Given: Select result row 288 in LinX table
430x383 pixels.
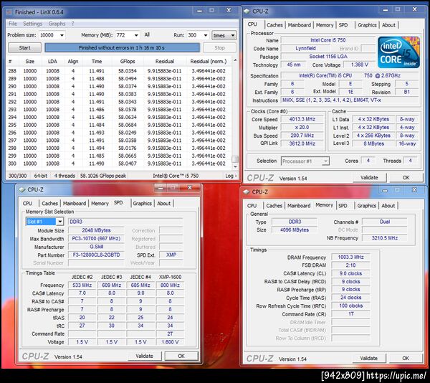Looking at the screenshot, I should pos(119,71).
